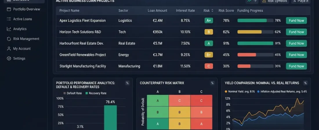Click the Project Name column header
Viewport: 319px width, 130px height.
pyautogui.click(x=69, y=11)
